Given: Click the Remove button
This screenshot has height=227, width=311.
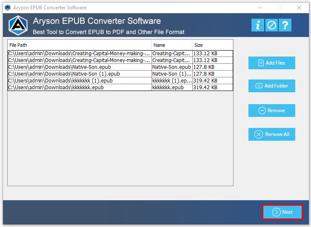Looking at the screenshot, I should (x=272, y=111).
